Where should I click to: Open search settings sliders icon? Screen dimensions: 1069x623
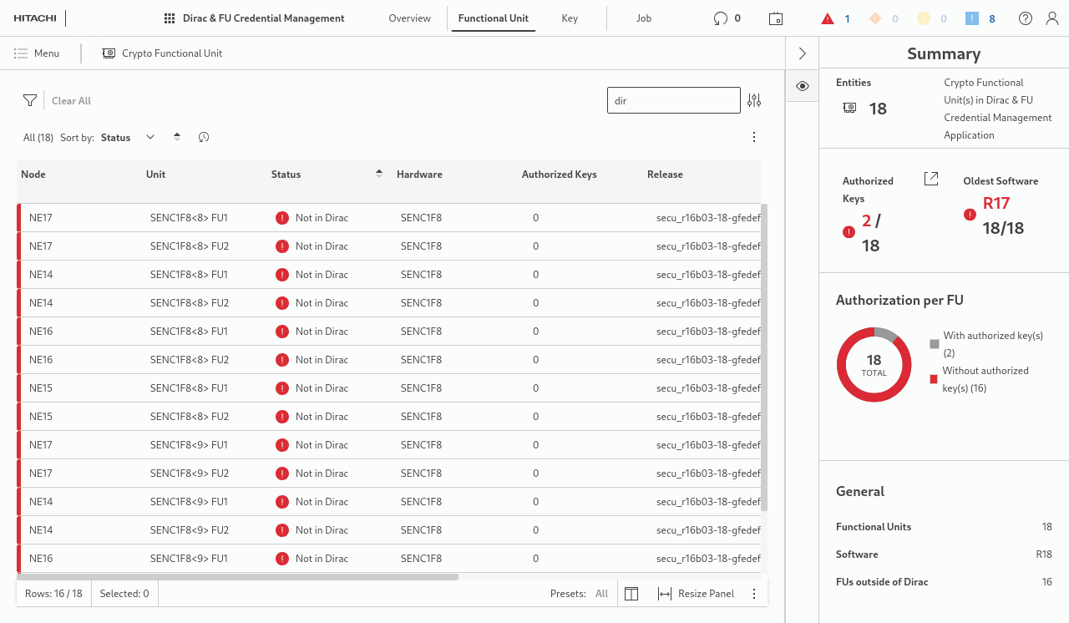pyautogui.click(x=754, y=100)
